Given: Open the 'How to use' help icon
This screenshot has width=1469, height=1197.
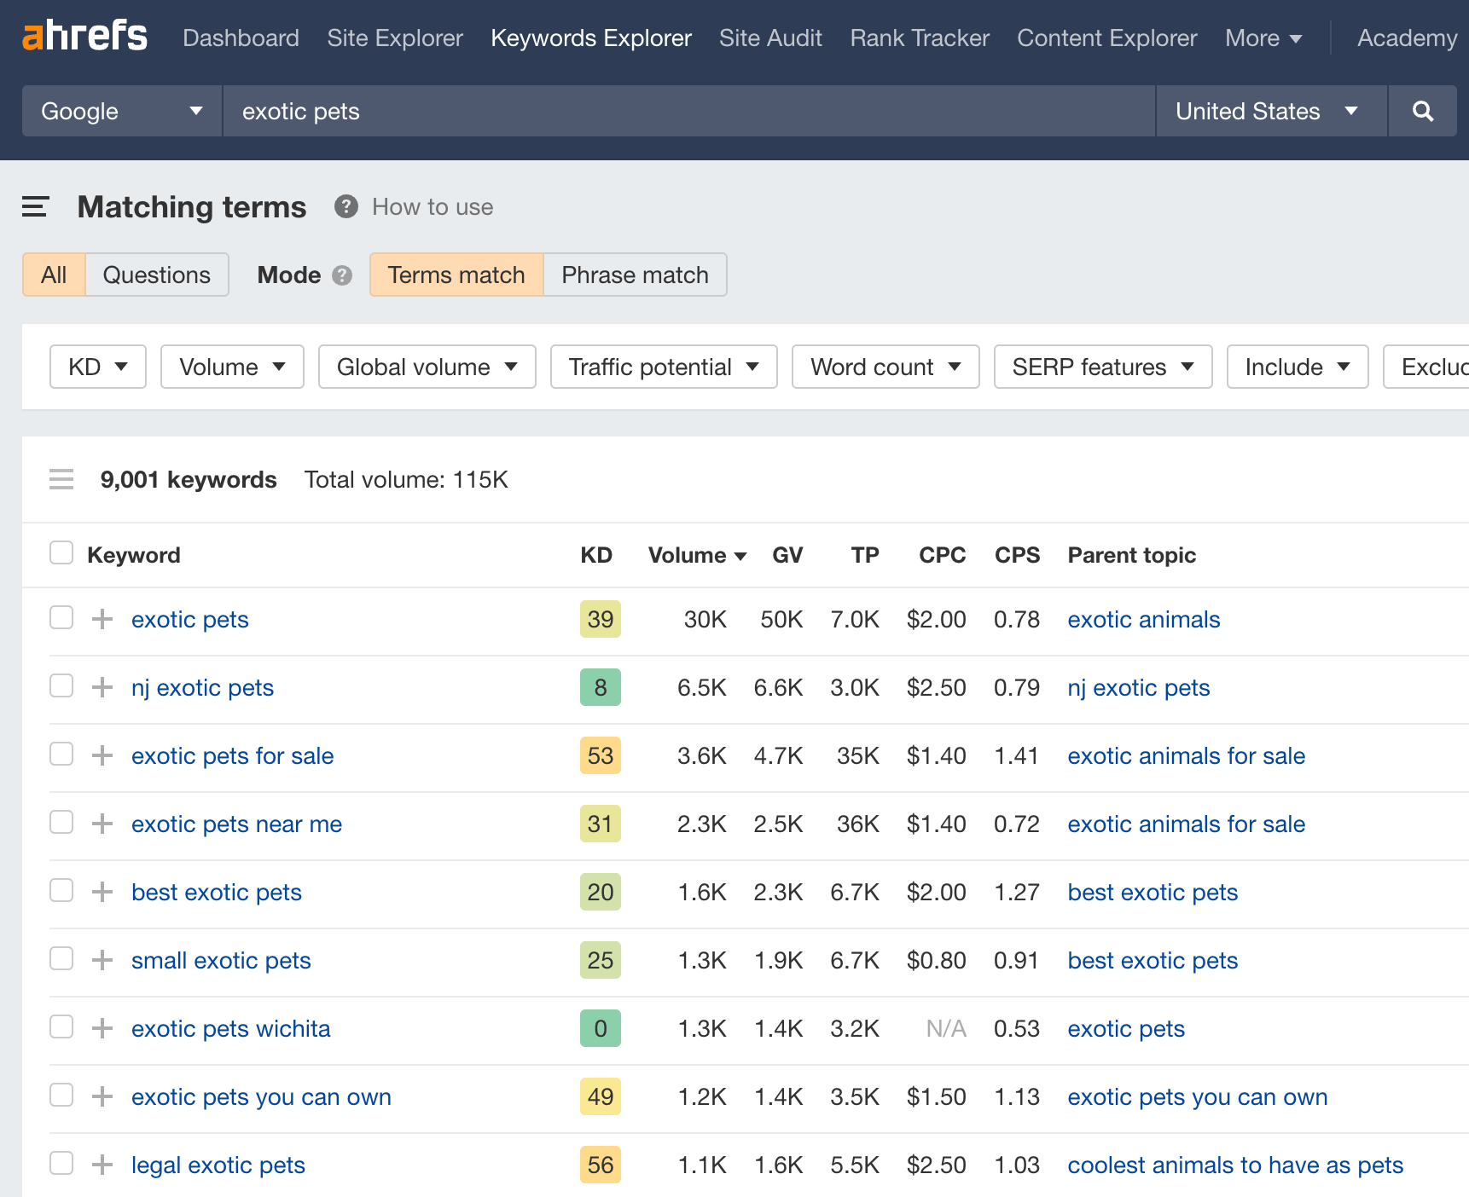Looking at the screenshot, I should point(345,206).
